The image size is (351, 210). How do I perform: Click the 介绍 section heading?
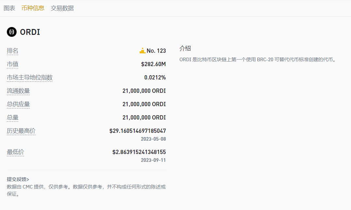pos(185,49)
